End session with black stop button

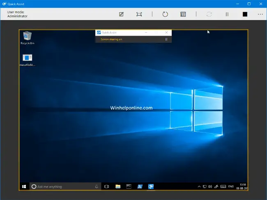(245, 14)
